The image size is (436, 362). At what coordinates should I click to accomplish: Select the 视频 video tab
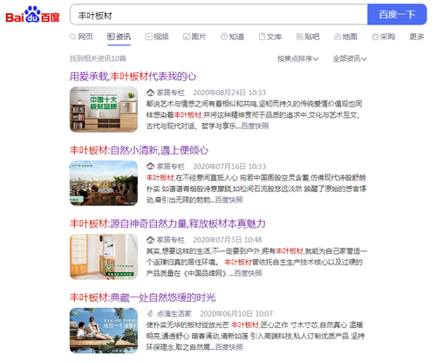coord(157,37)
